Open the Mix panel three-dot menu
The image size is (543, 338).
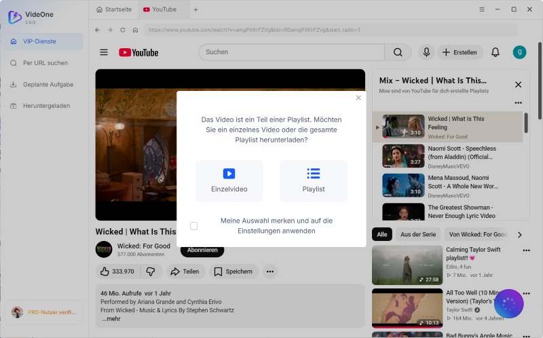[518, 103]
